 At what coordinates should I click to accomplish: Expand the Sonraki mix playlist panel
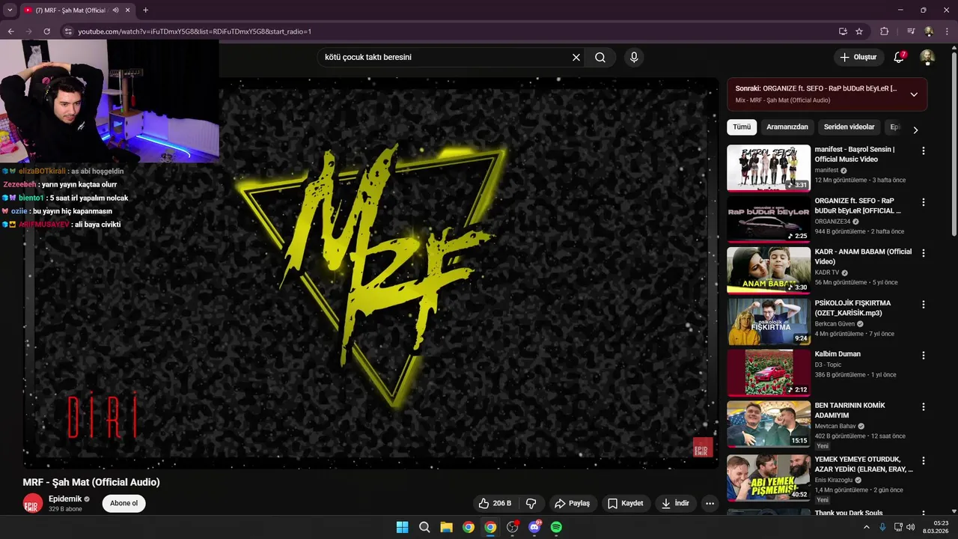tap(914, 94)
